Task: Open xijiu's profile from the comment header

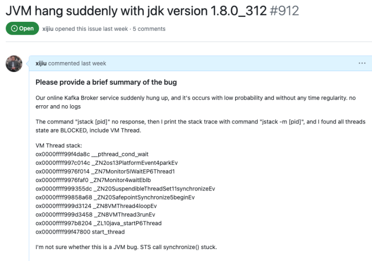Action: [41, 64]
